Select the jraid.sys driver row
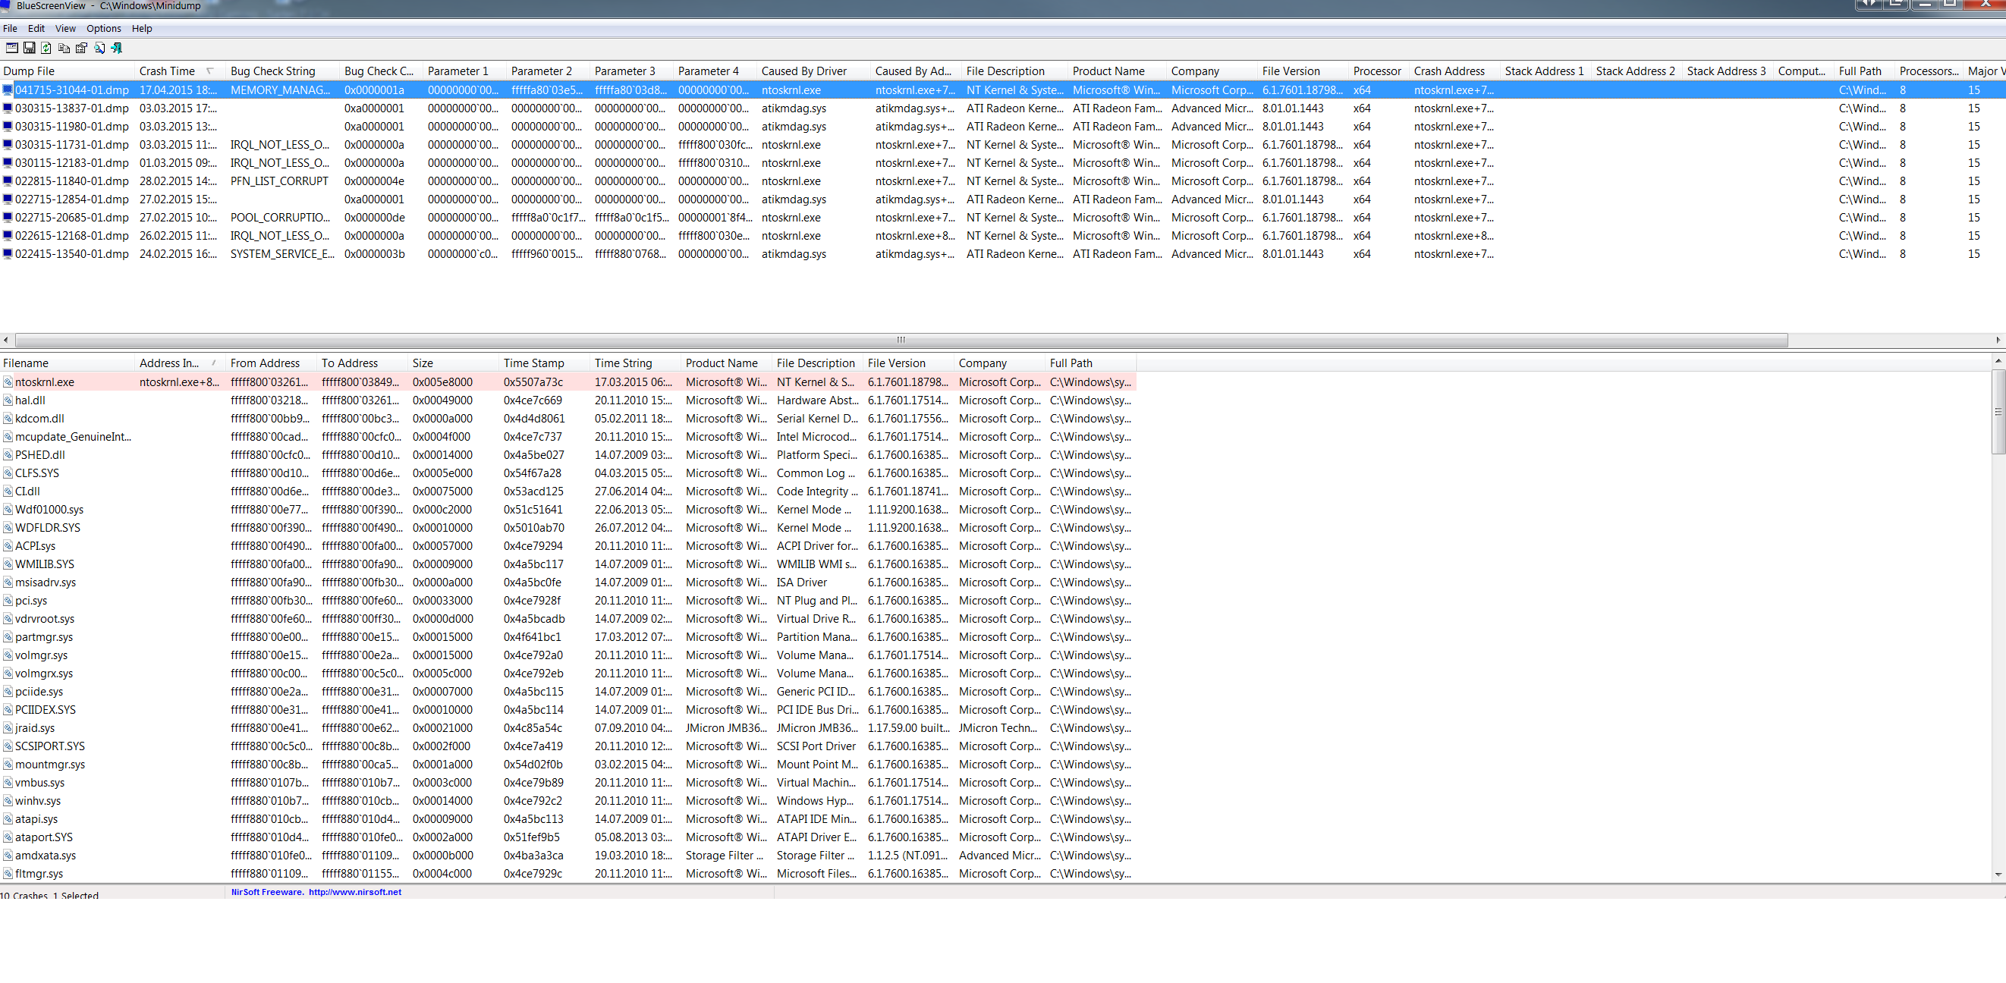The width and height of the screenshot is (2006, 983). coord(35,728)
